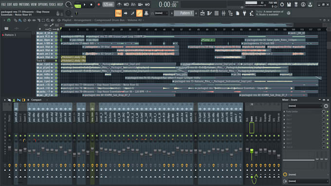Select the playlist zoom tool
Screen dimensions: 331x186
coord(48,20)
